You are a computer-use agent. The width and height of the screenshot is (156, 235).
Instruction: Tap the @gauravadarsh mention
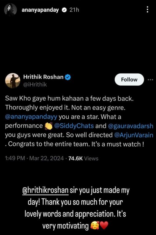[x=131, y=126]
